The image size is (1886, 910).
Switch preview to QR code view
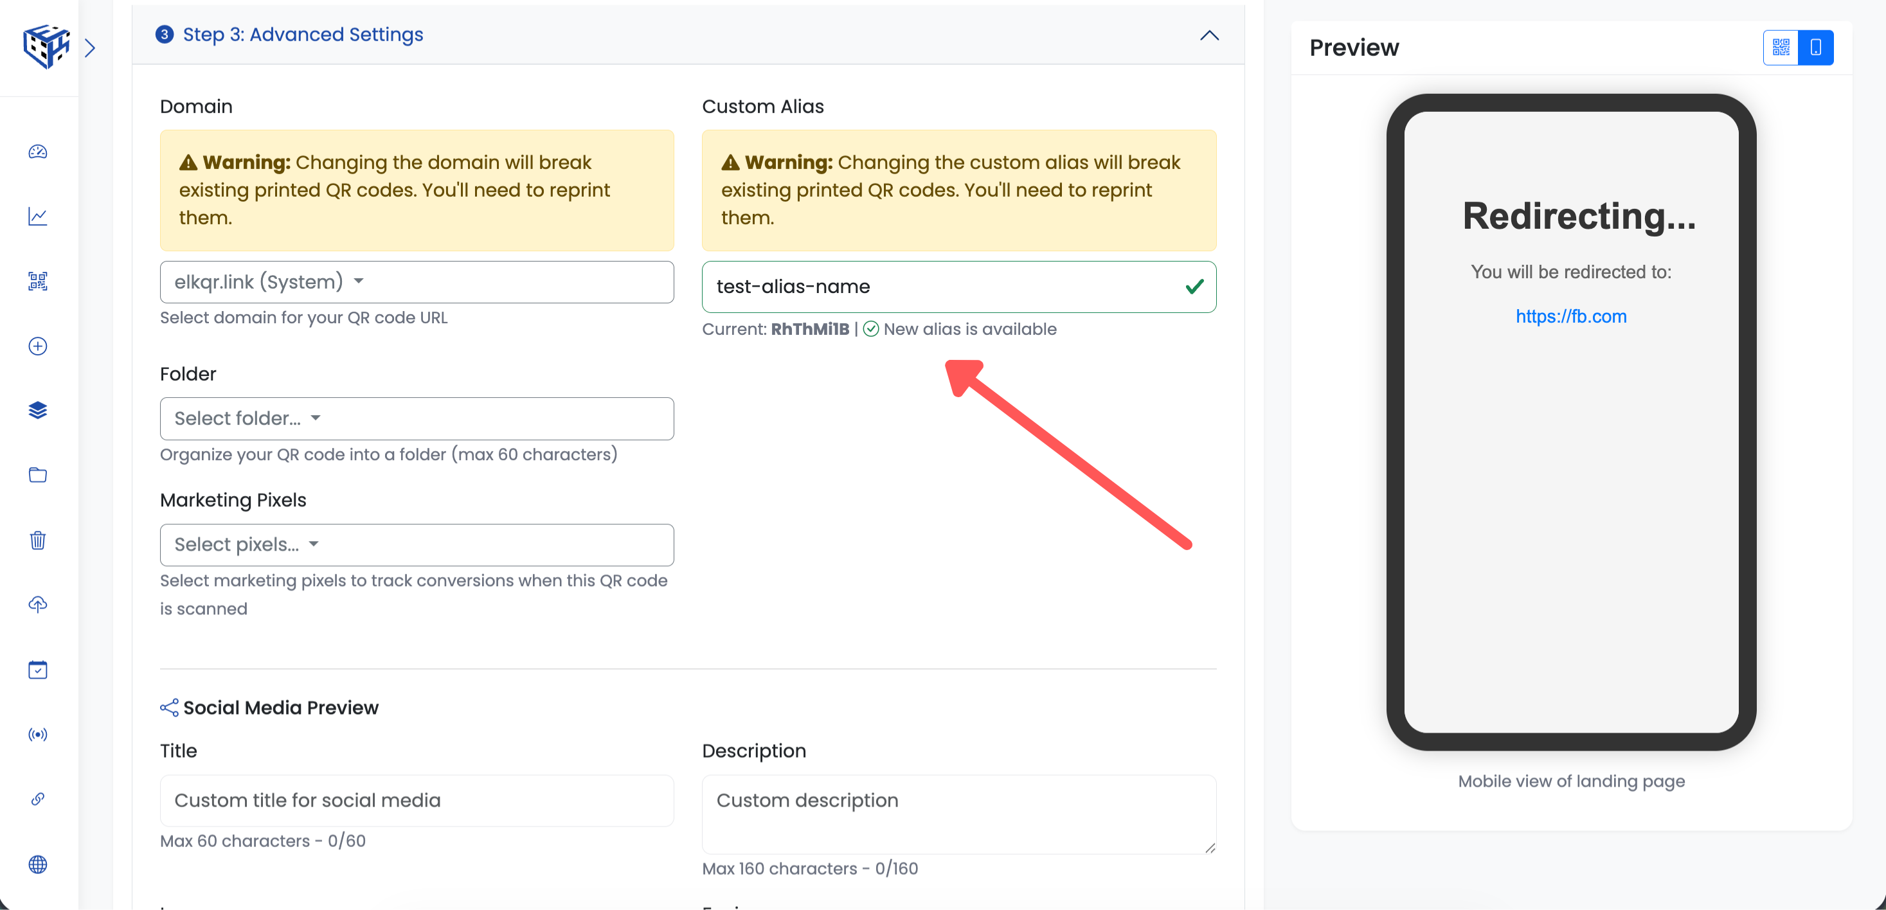click(x=1781, y=48)
